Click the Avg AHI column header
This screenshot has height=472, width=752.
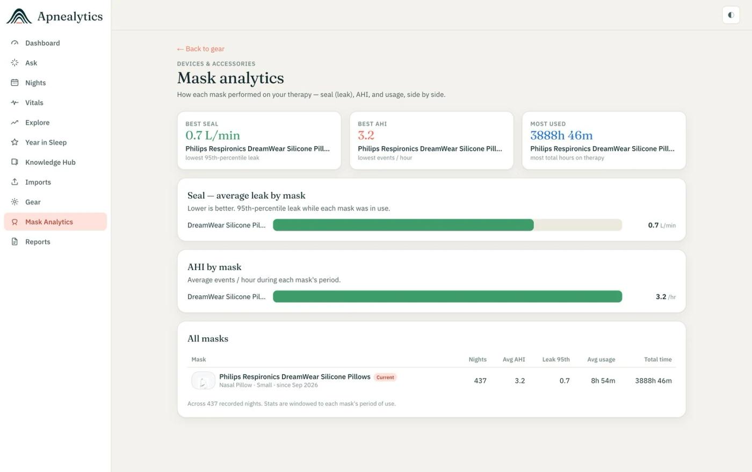click(514, 360)
